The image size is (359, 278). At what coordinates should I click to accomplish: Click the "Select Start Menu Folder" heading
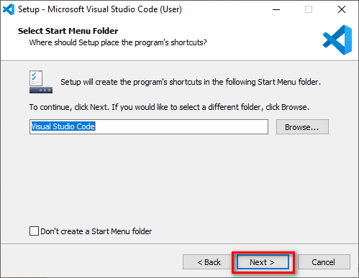click(68, 31)
